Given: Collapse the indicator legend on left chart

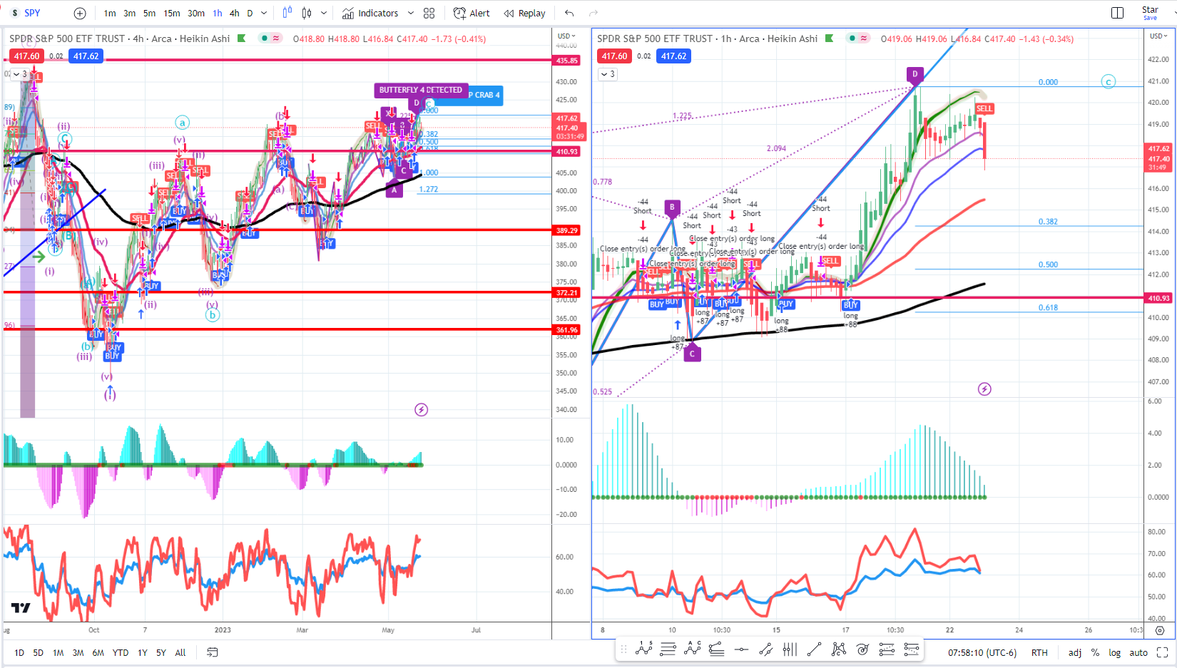Looking at the screenshot, I should click(19, 74).
